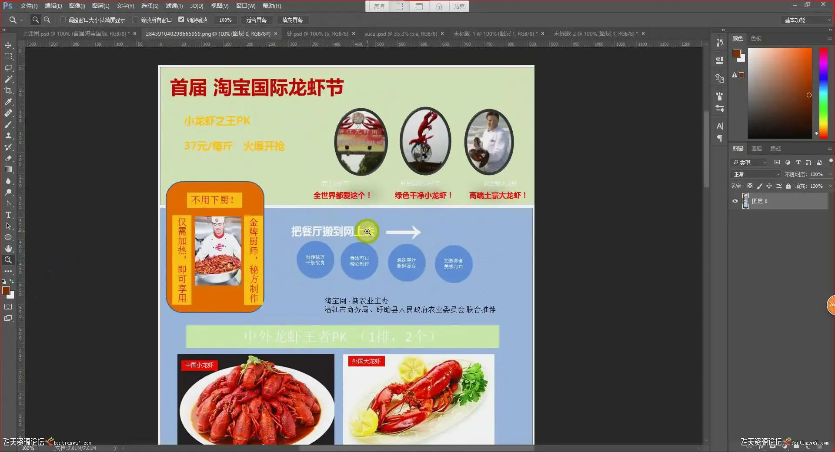Swap foreground and background colors
Screen dimensions: 835x452
point(12,281)
